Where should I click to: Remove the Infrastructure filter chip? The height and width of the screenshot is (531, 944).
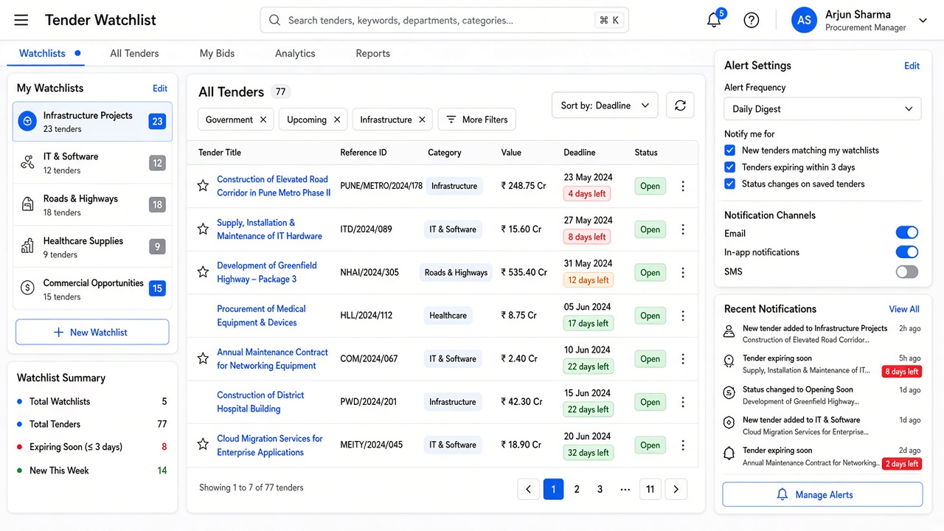[x=422, y=119]
